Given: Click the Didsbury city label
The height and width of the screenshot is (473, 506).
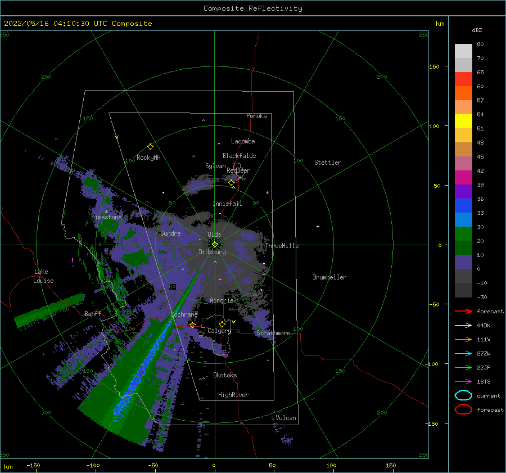Looking at the screenshot, I should click(213, 252).
